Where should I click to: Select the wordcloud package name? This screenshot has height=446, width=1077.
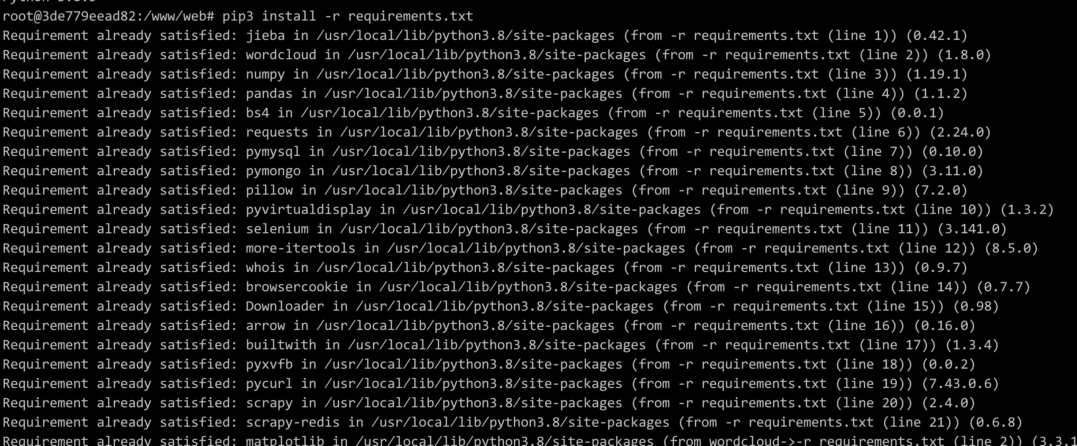click(281, 55)
